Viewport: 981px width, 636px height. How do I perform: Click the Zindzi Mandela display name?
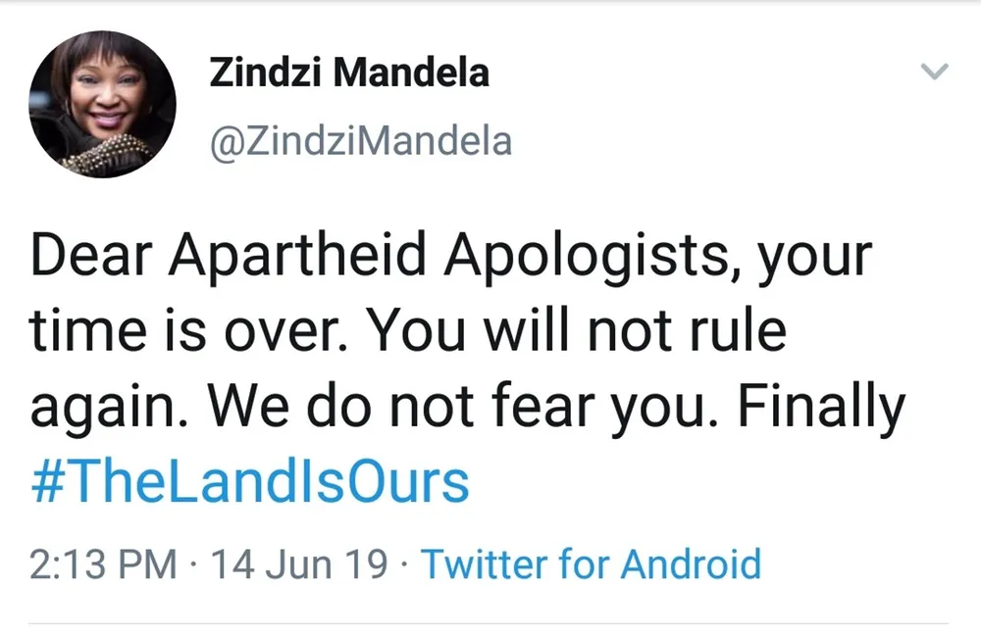tap(349, 73)
